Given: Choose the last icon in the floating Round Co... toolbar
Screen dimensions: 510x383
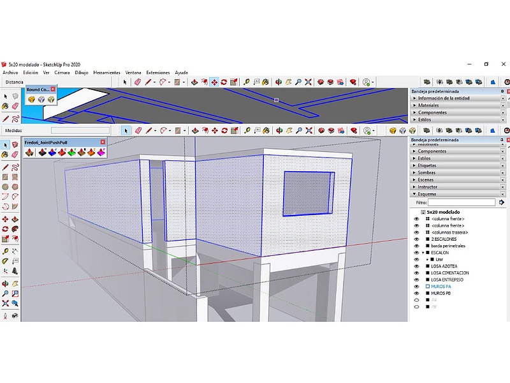Looking at the screenshot, I should (50, 100).
